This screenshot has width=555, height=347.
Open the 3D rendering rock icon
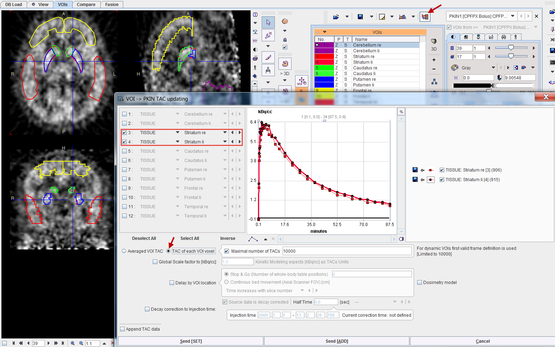pyautogui.click(x=434, y=41)
